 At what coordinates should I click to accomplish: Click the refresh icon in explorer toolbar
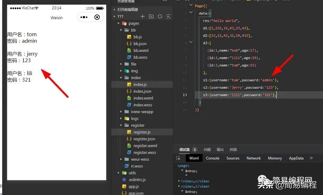160,16
